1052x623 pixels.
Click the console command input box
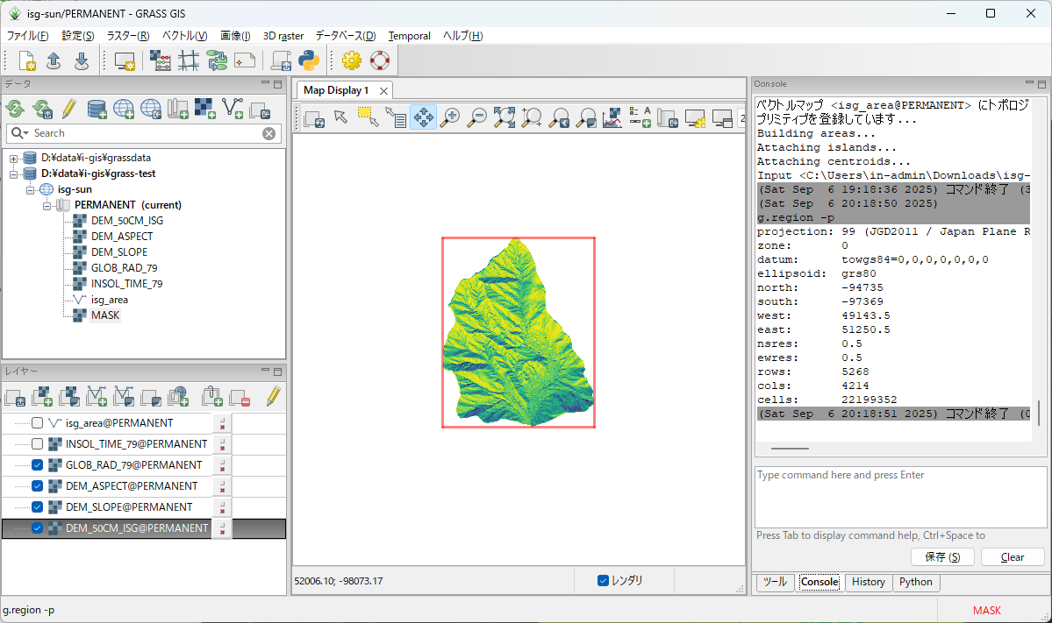[900, 497]
